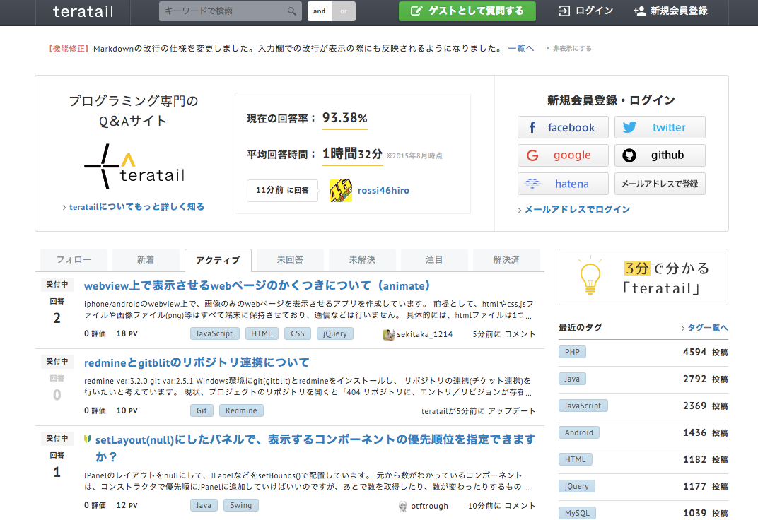
Task: Open the redmineとgitblit question title
Action: point(197,362)
